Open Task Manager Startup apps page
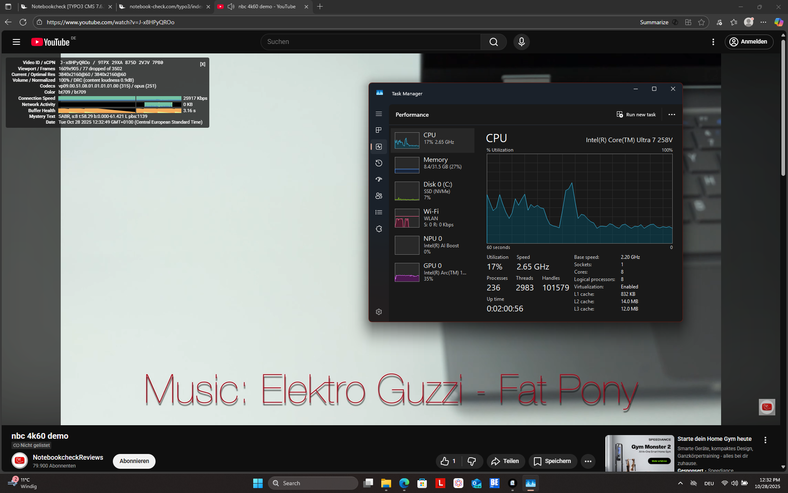Image resolution: width=788 pixels, height=493 pixels. [x=379, y=180]
